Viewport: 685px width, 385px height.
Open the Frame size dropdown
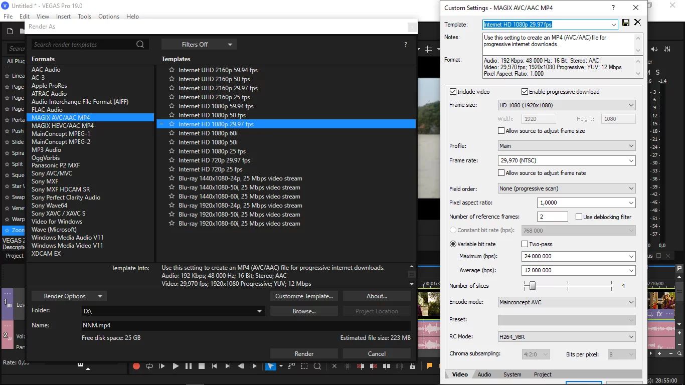coord(567,105)
